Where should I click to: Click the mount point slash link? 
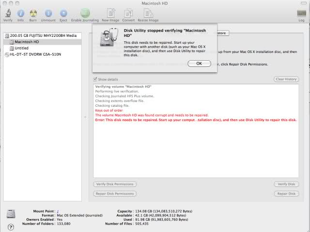(x=58, y=212)
